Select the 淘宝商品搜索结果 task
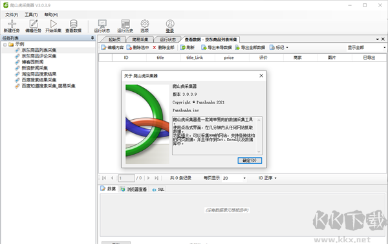The image size is (388, 244). tap(39, 74)
